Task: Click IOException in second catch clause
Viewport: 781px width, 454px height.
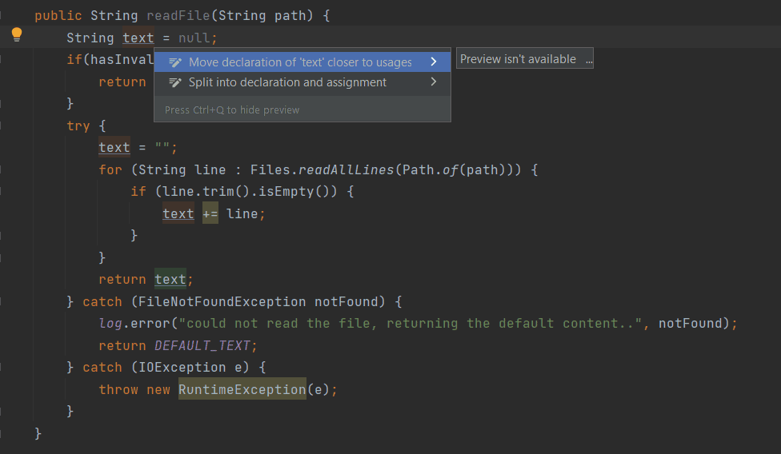Action: (x=182, y=367)
